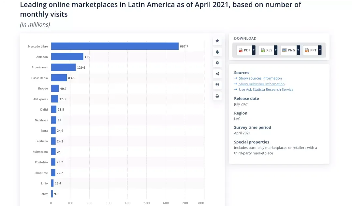Image resolution: width=352 pixels, height=206 pixels.
Task: Click the 'Amazon' axis label
Action: pyautogui.click(x=42, y=57)
